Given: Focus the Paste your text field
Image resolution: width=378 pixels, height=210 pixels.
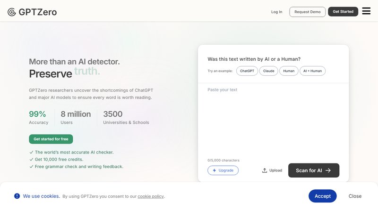Looking at the screenshot, I should [x=273, y=118].
